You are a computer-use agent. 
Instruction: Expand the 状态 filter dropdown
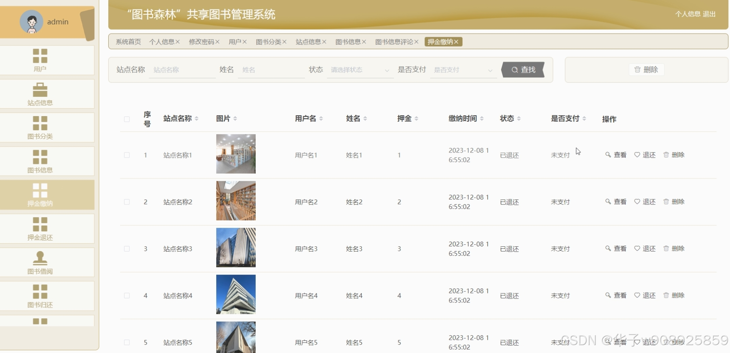point(360,70)
